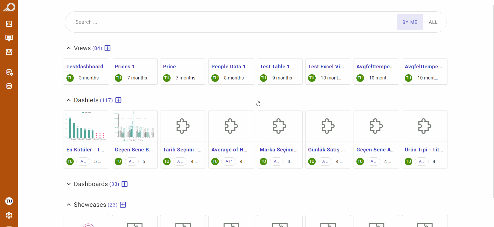This screenshot has width=494, height=227.
Task: Open the settings gear in the sidebar
Action: point(9,215)
